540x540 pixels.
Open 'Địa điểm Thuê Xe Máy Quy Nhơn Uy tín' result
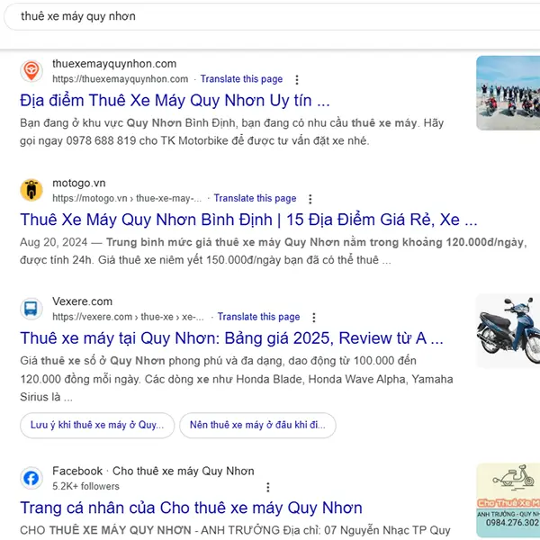[175, 101]
